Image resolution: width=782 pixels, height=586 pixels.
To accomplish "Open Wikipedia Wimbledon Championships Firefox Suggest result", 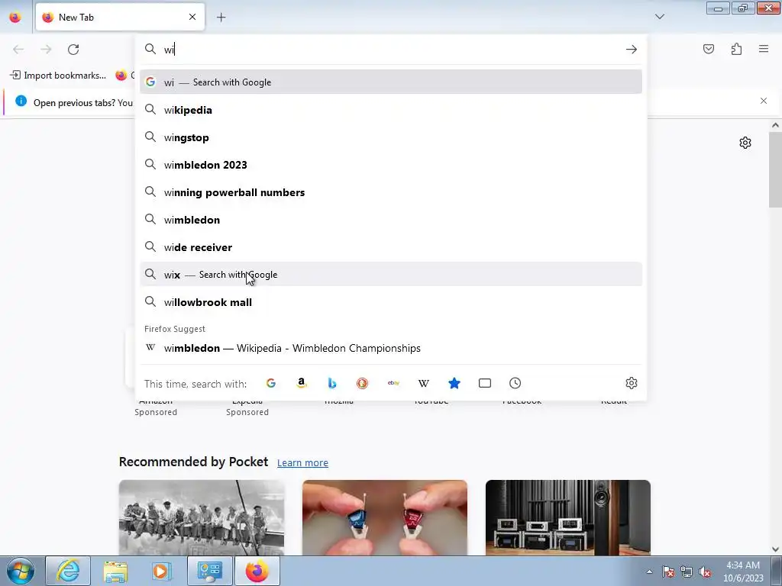I will point(391,348).
